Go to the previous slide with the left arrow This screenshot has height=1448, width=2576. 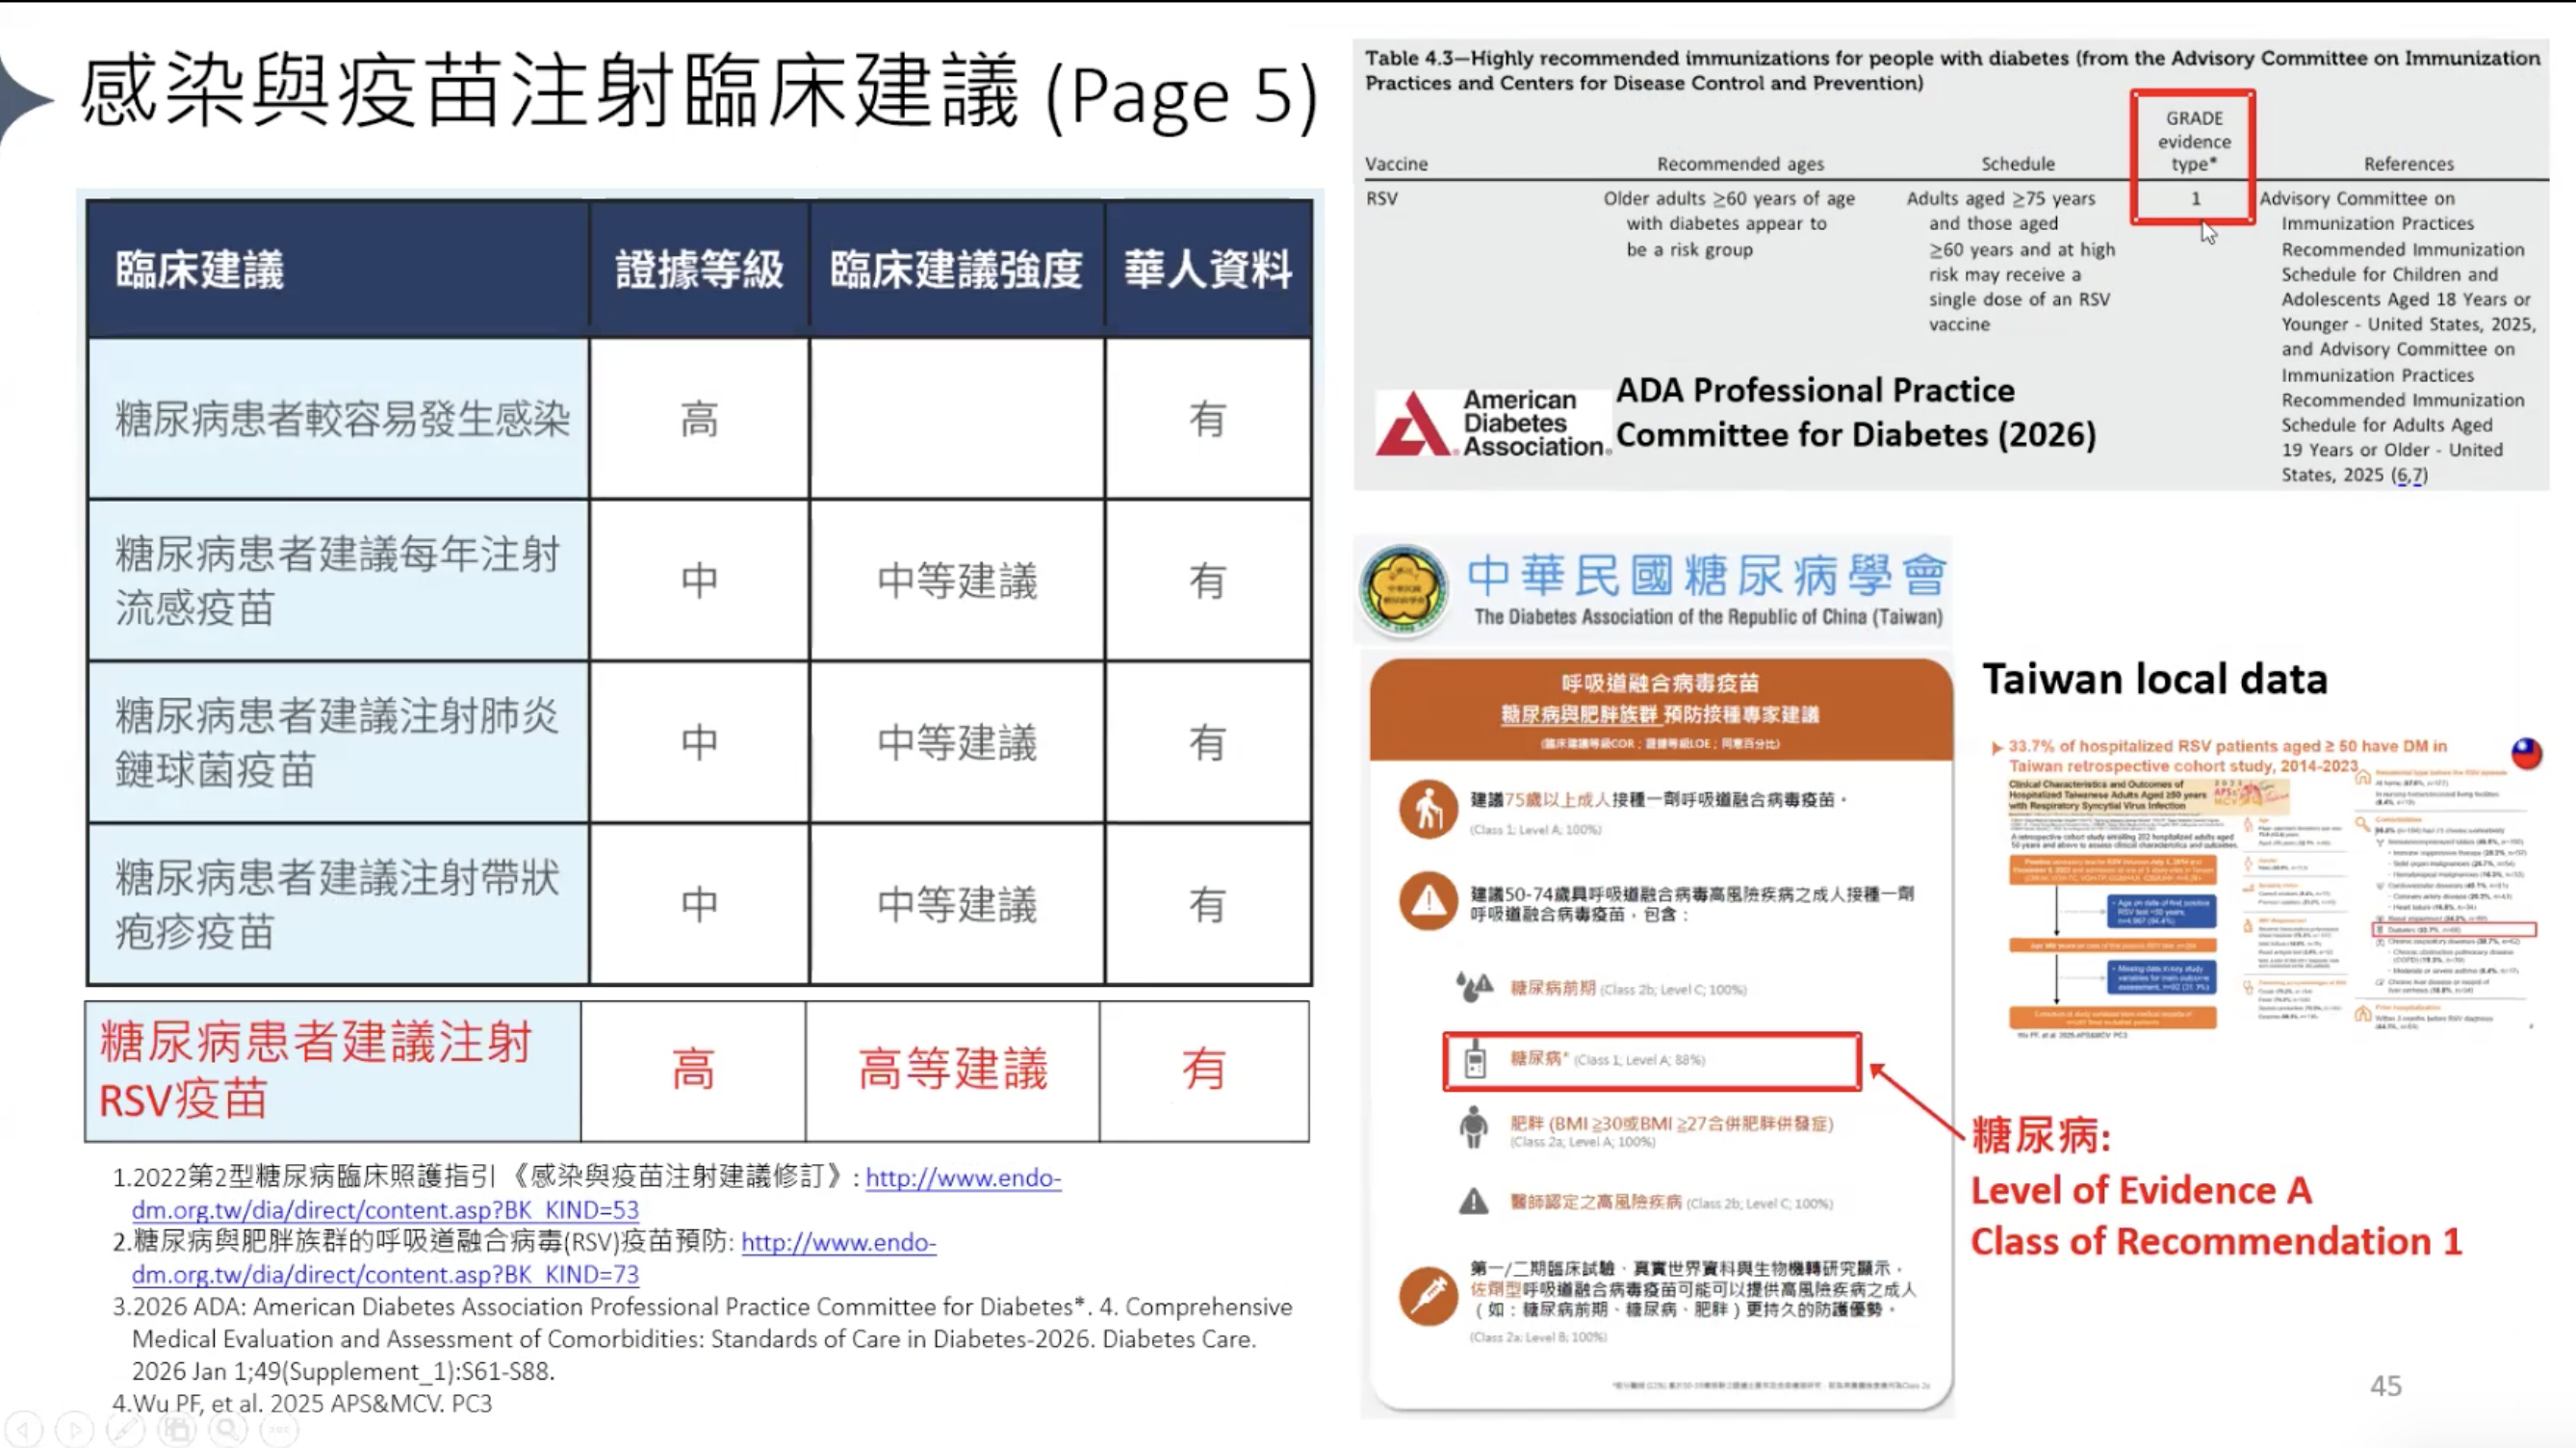pos(24,1429)
